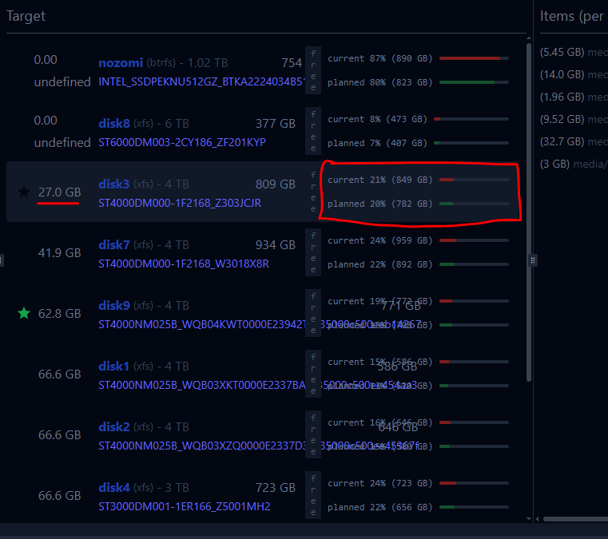Click the 27.0 GB value on disk3
608x539 pixels.
coord(59,192)
